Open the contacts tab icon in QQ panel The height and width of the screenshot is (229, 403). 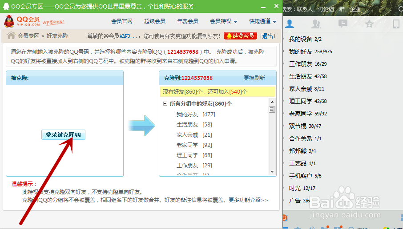(290, 24)
